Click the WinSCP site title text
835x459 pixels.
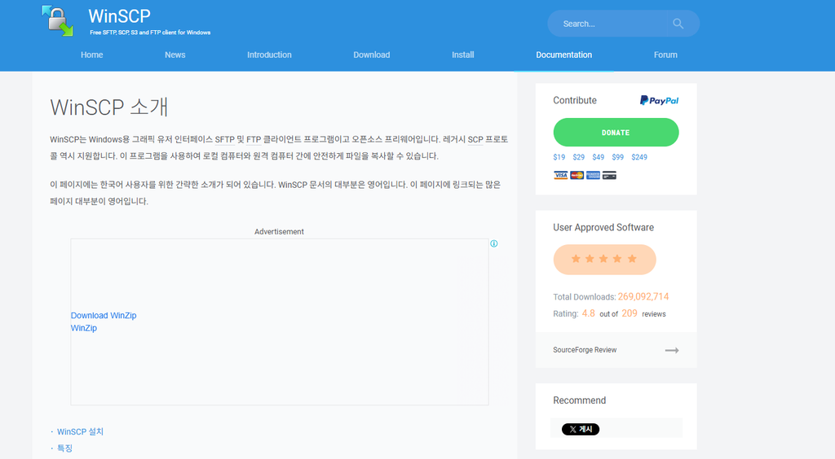[119, 16]
